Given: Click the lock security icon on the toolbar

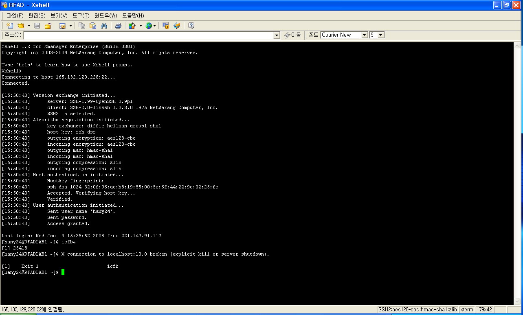Looking at the screenshot, I should tap(166, 25).
